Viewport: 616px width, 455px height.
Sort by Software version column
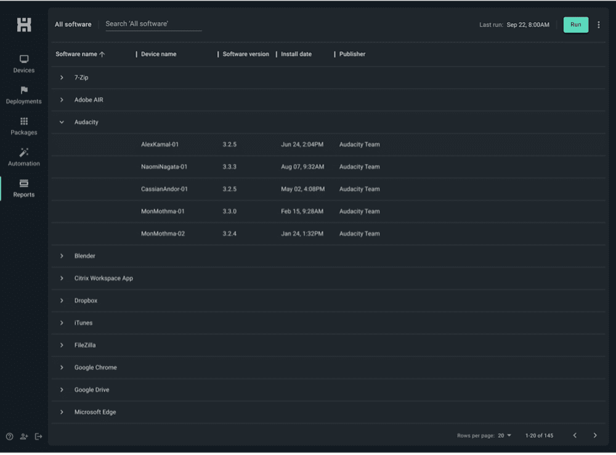click(246, 54)
